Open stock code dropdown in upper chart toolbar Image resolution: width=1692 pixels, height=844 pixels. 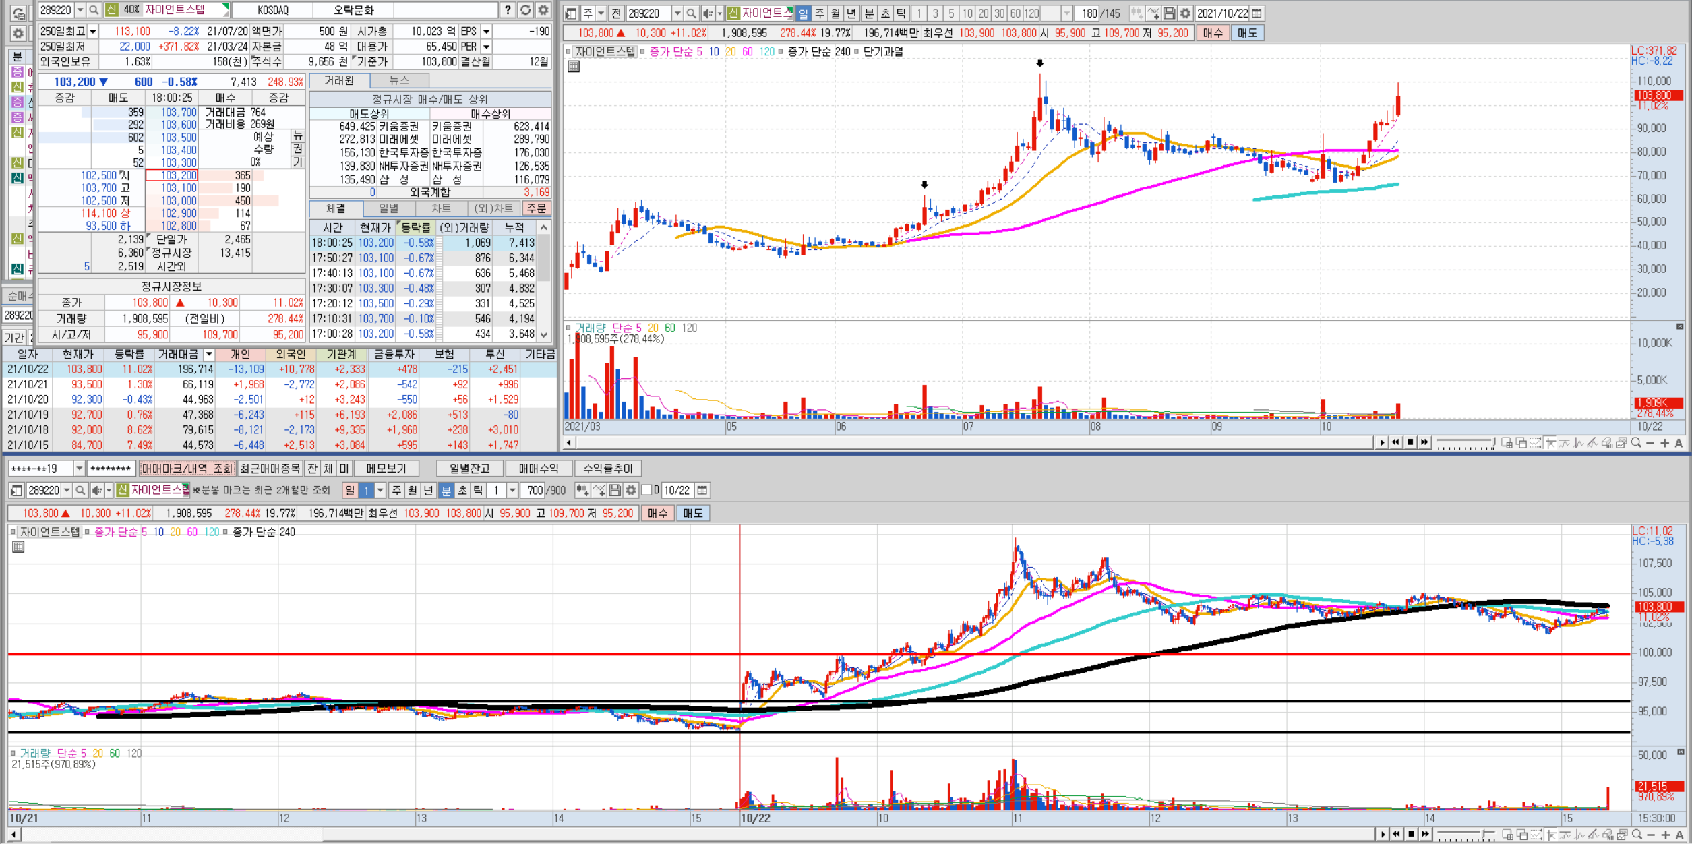677,13
